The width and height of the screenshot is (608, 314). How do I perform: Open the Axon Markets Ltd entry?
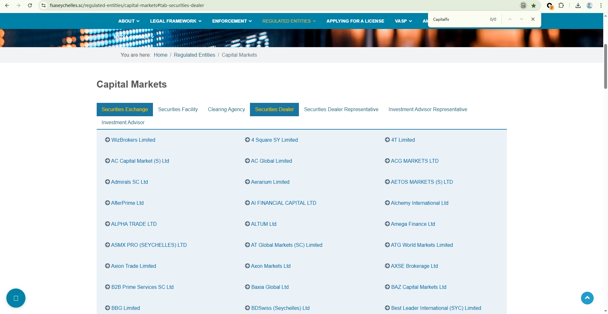[x=271, y=266]
